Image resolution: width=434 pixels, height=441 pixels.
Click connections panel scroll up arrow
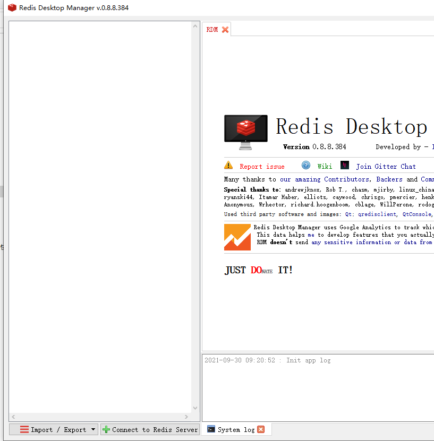coord(195,26)
